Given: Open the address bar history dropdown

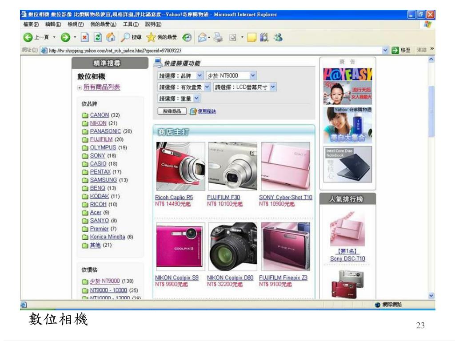Looking at the screenshot, I should coord(385,51).
